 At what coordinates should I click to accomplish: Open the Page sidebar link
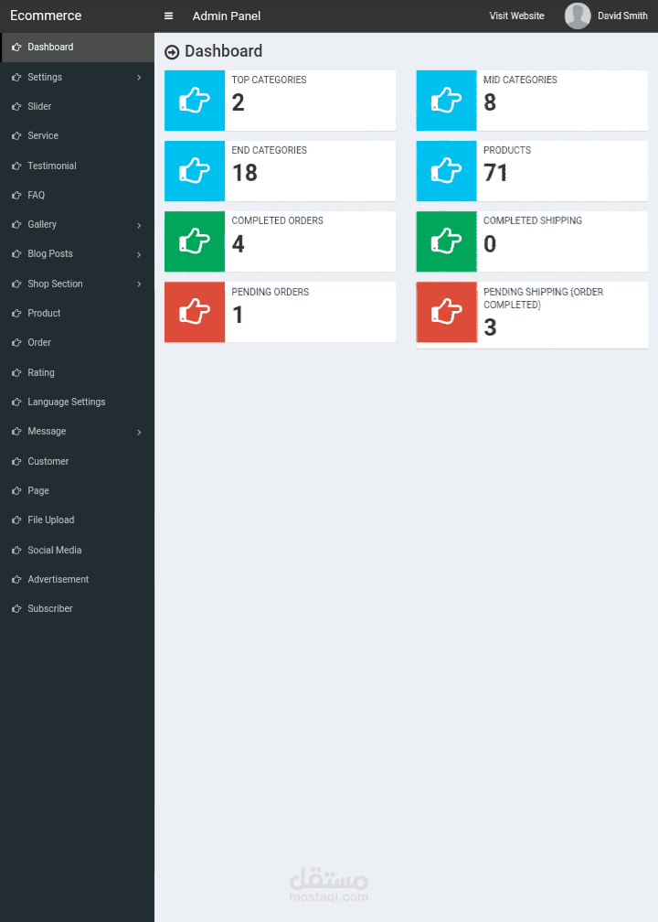point(77,491)
